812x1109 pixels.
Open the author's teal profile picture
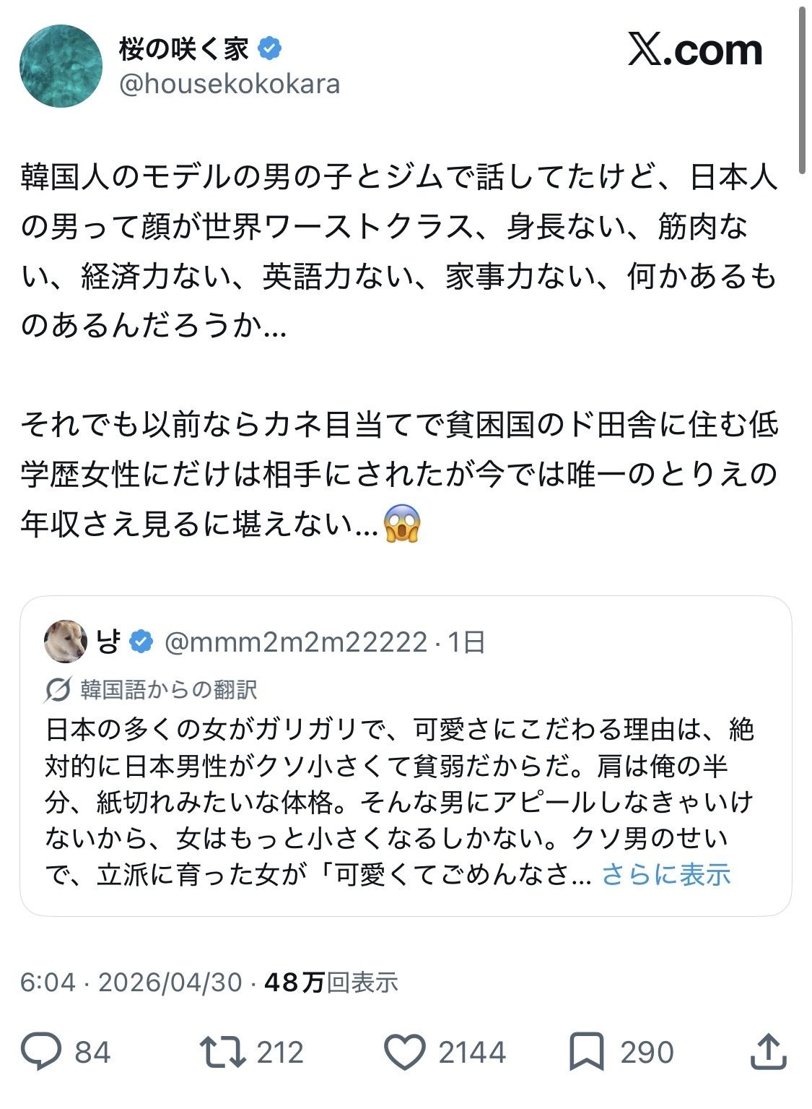[x=61, y=66]
